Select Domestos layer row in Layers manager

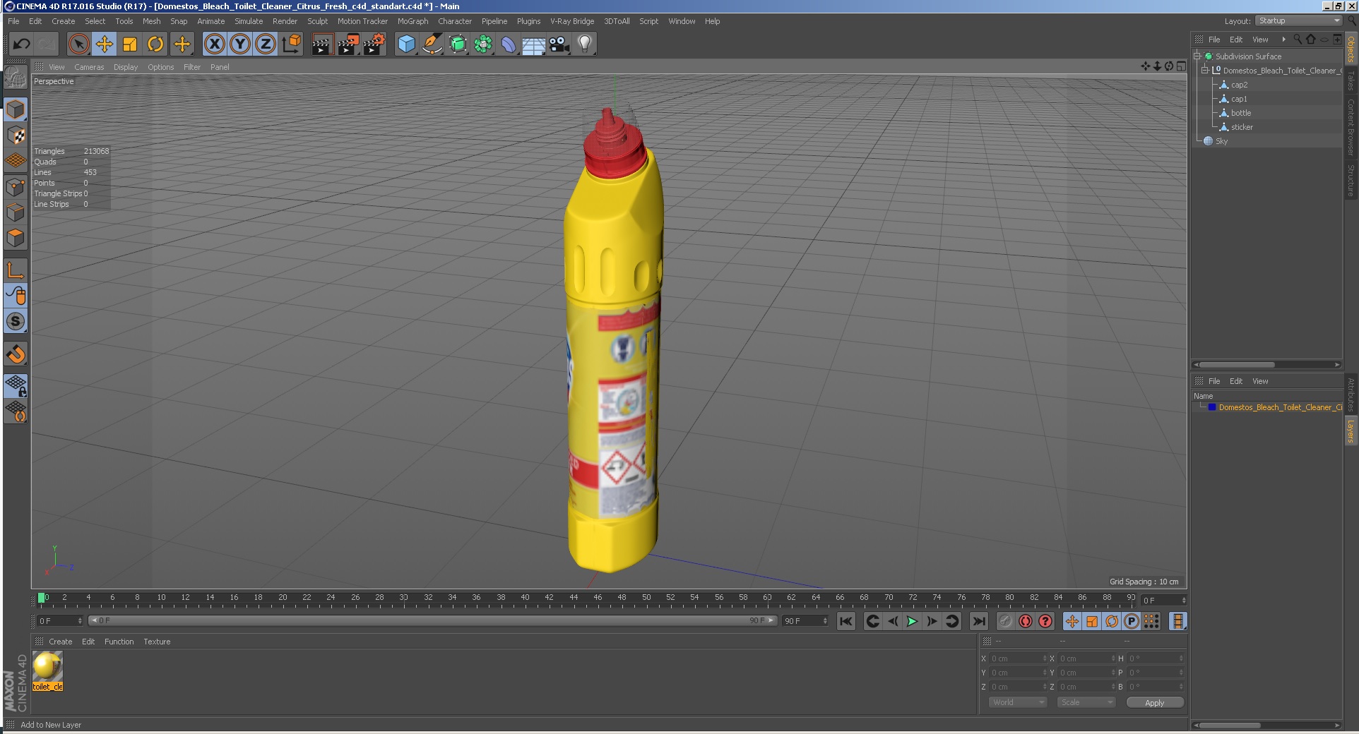pyautogui.click(x=1267, y=408)
